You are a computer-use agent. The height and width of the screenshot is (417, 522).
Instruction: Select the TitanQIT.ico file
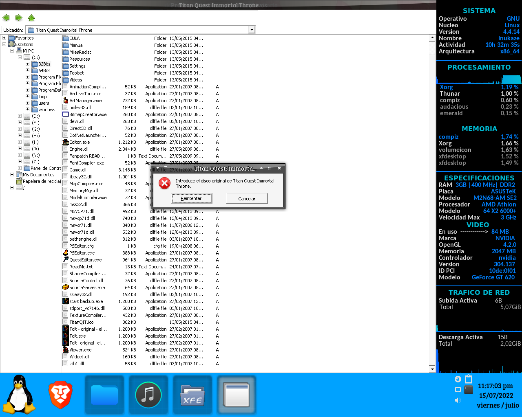pyautogui.click(x=81, y=322)
